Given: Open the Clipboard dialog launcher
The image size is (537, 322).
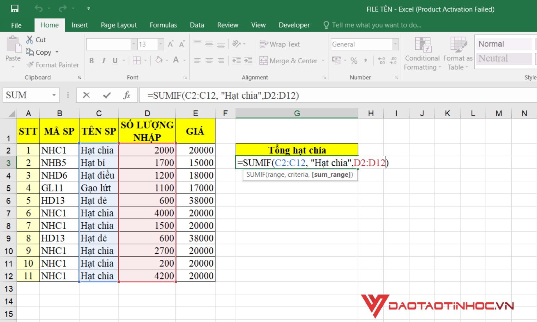Looking at the screenshot, I should [79, 77].
